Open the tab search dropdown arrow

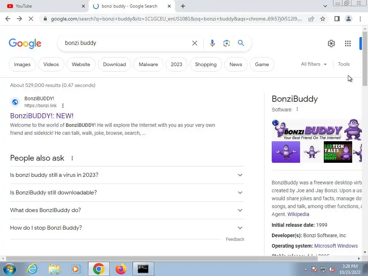point(325,6)
